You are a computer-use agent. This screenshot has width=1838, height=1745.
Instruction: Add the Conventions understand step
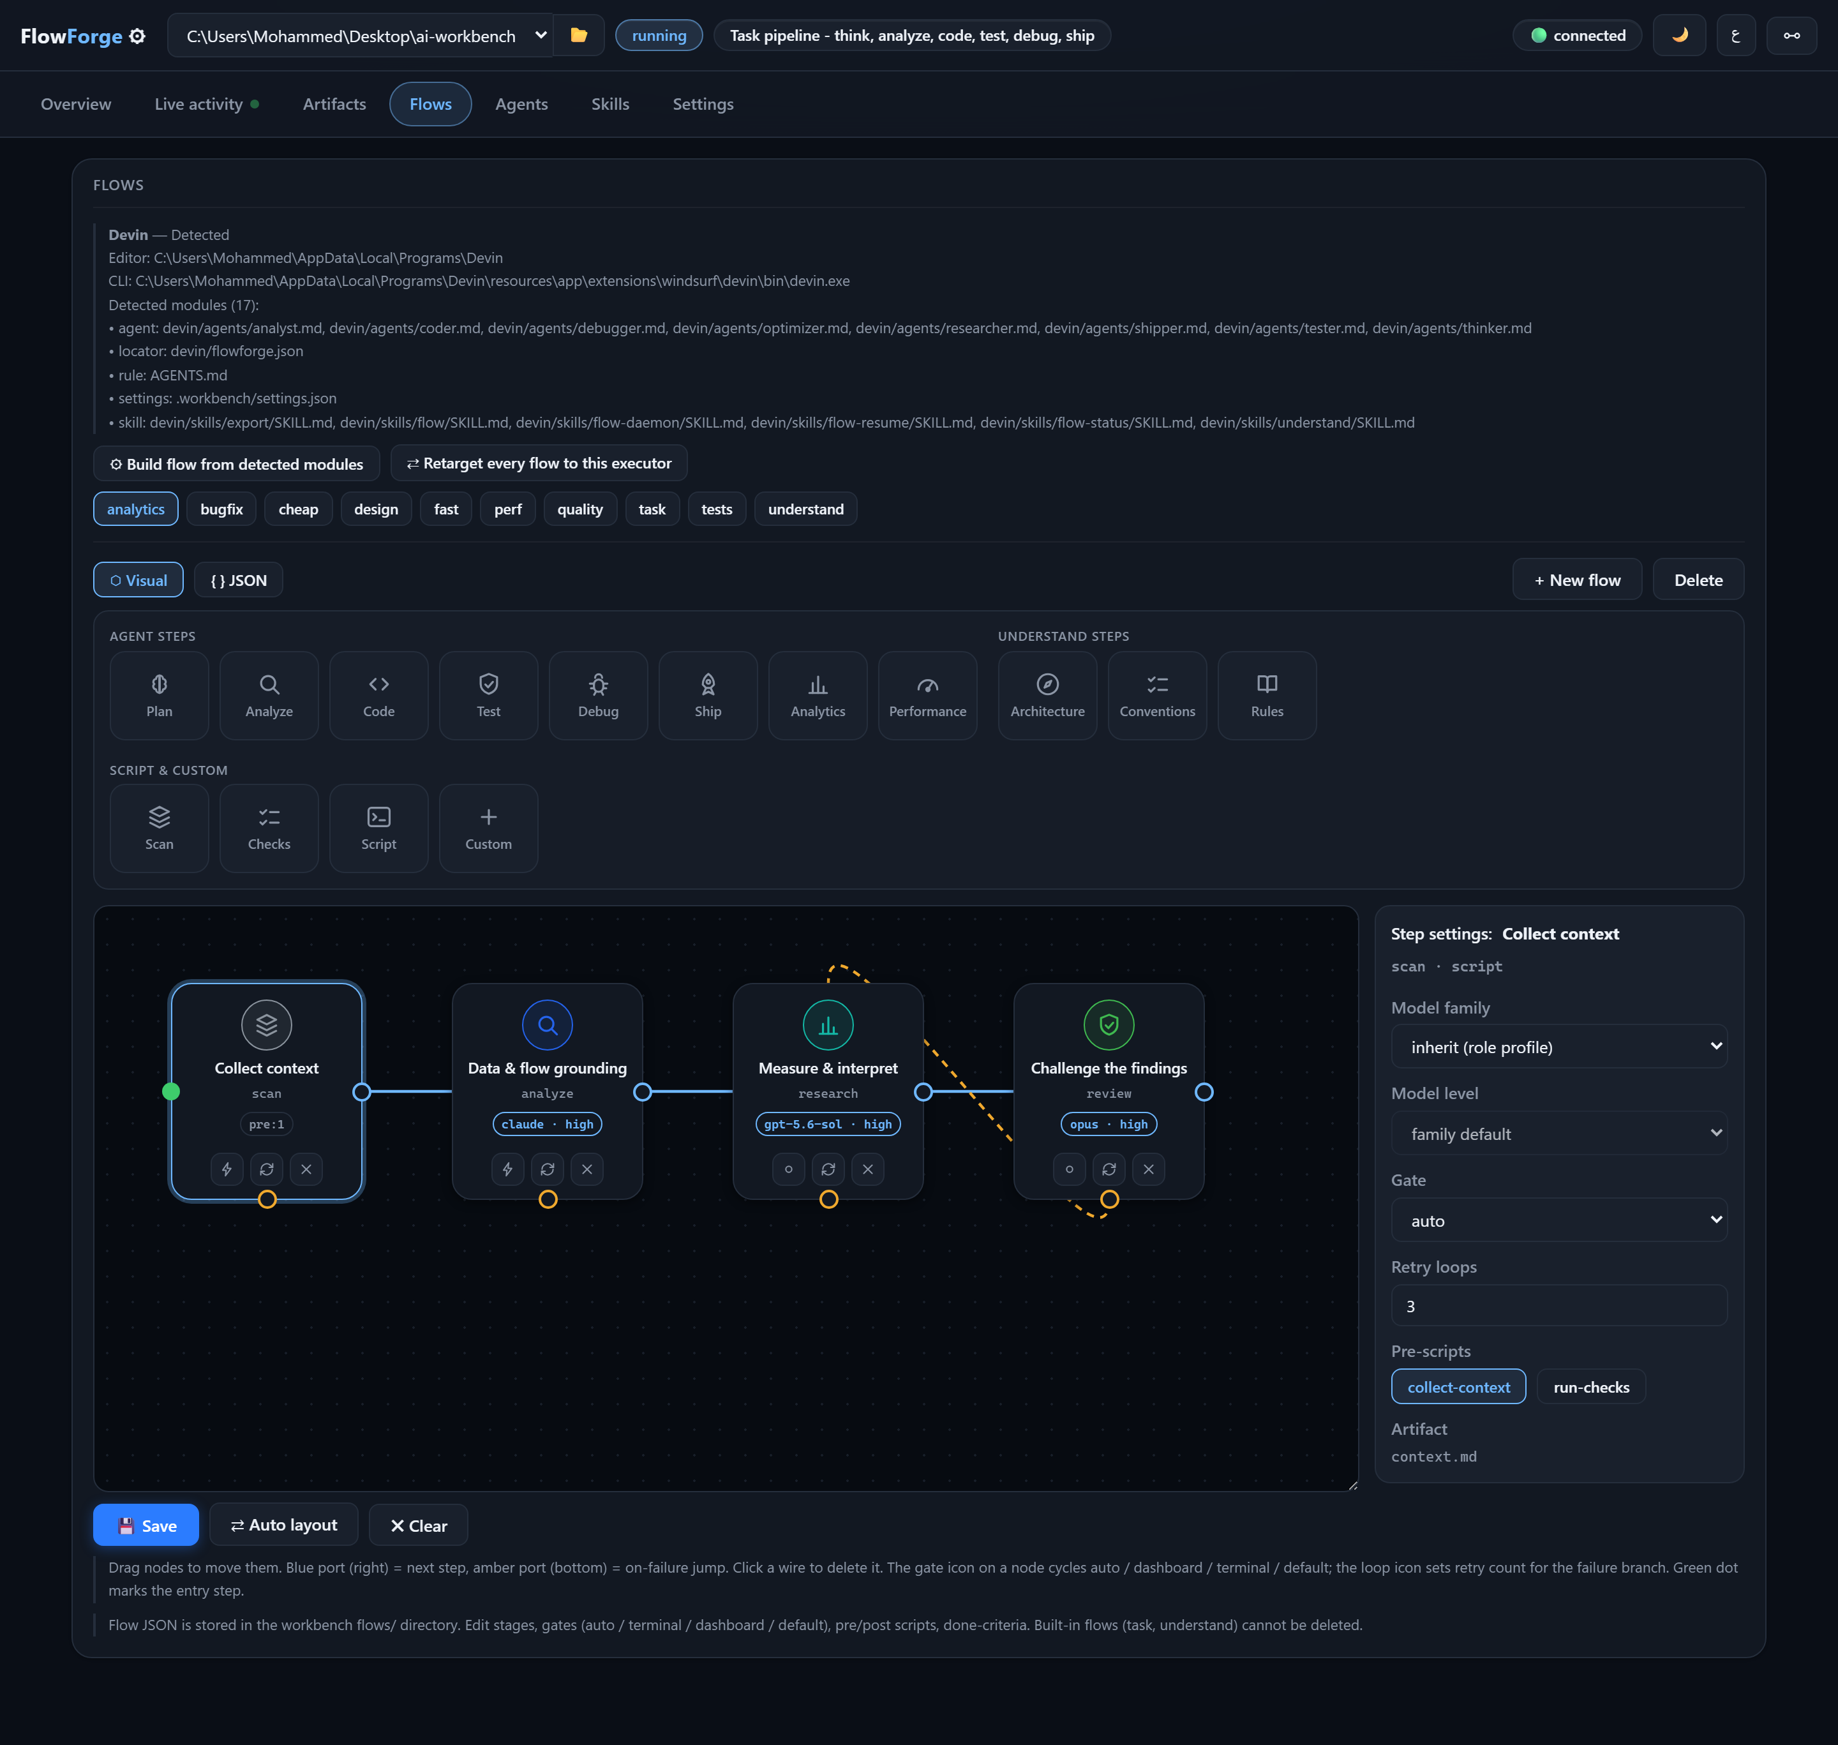click(x=1157, y=695)
